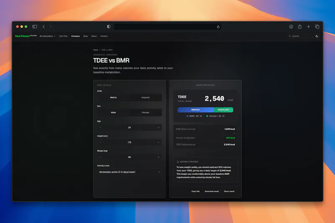
Task: Focus the Age value field showing 24
Action: click(x=129, y=127)
